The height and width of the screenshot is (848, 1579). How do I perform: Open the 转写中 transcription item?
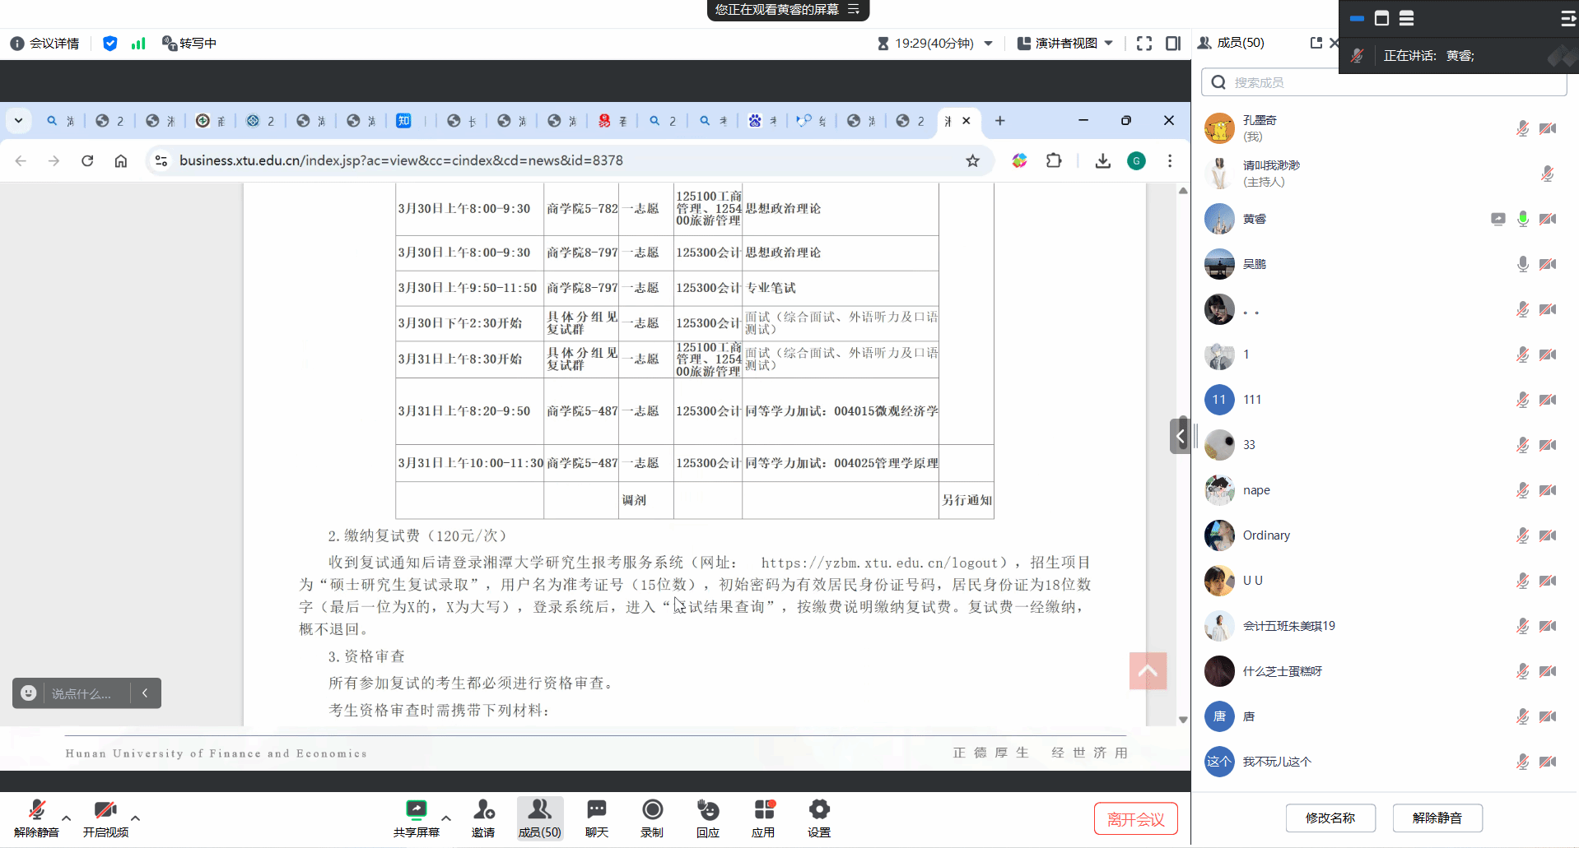[x=189, y=44]
